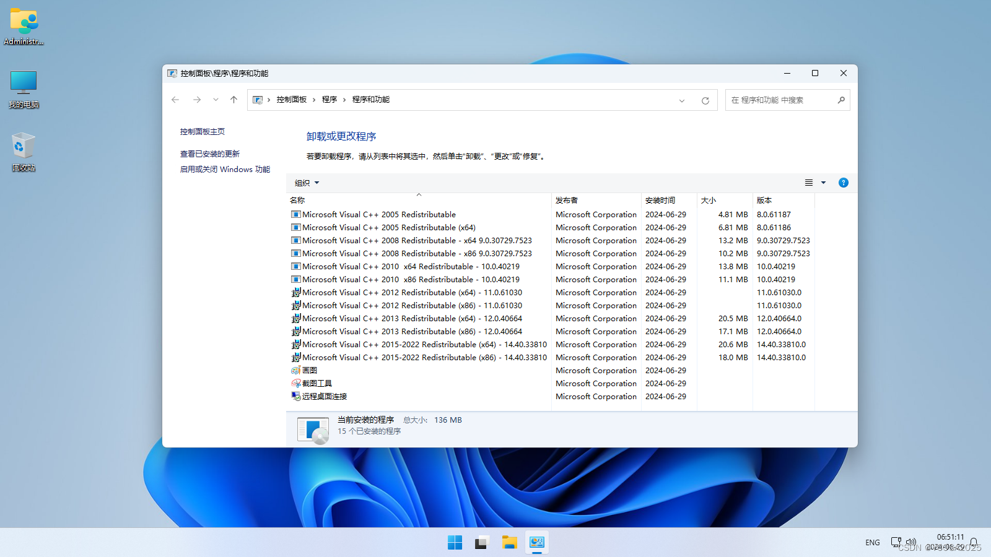Click the 卸载或更改程序 heading
The width and height of the screenshot is (991, 557).
(341, 137)
